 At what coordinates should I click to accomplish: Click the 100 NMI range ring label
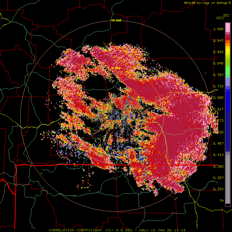116,20
